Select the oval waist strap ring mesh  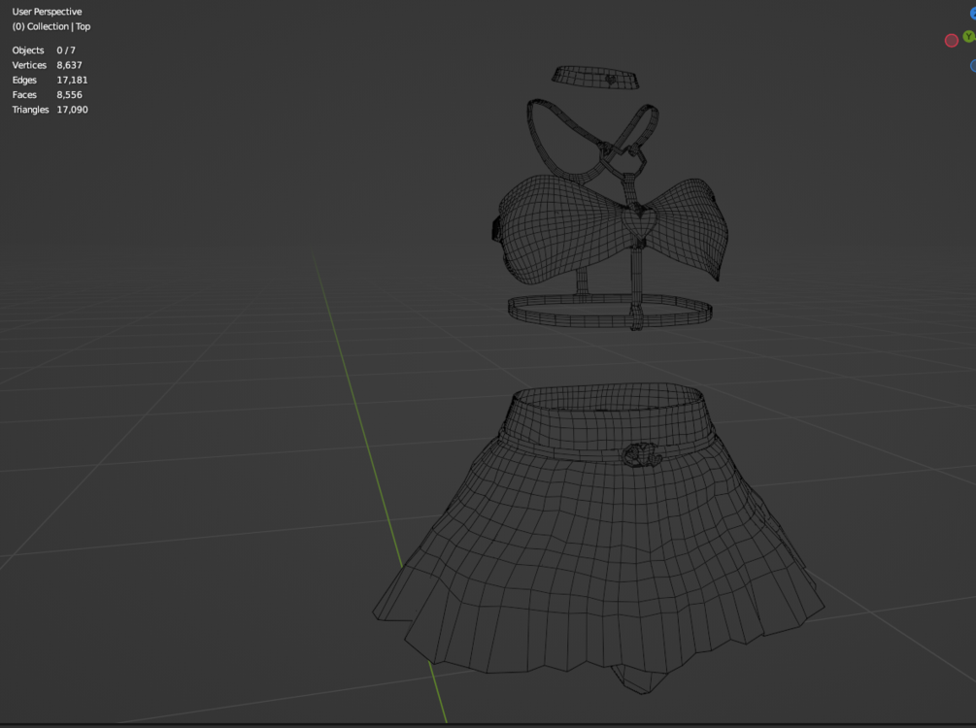609,311
